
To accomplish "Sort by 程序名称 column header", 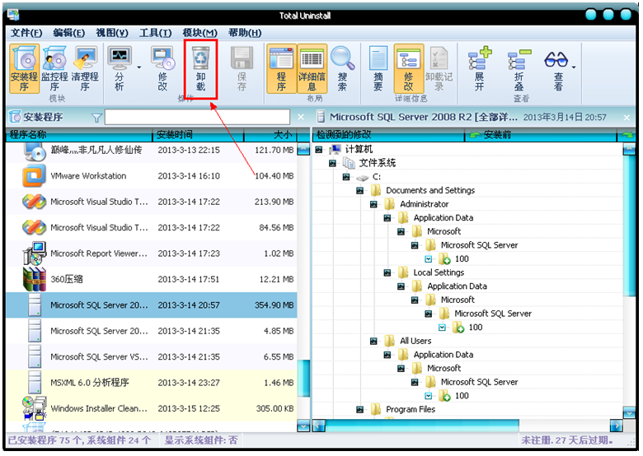I will pos(79,135).
